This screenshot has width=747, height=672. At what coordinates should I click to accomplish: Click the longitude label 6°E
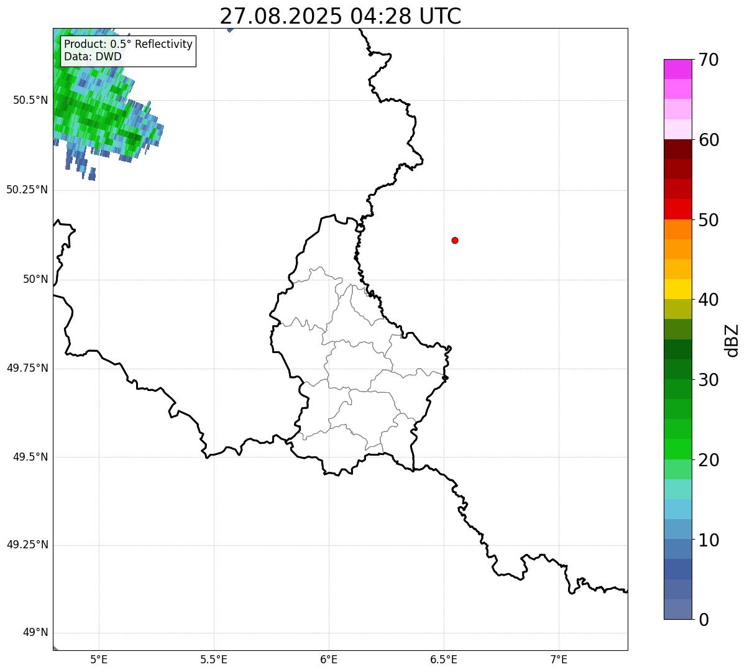tap(329, 659)
